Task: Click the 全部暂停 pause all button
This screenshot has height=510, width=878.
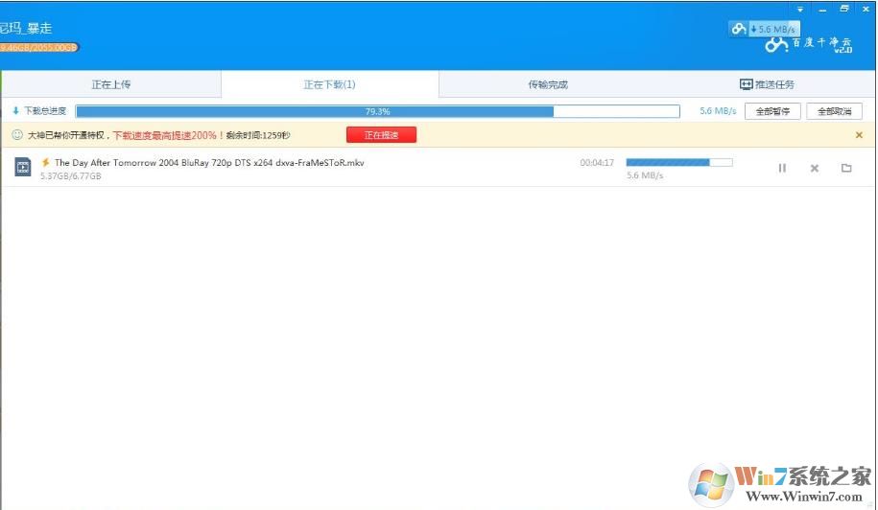Action: pos(772,111)
